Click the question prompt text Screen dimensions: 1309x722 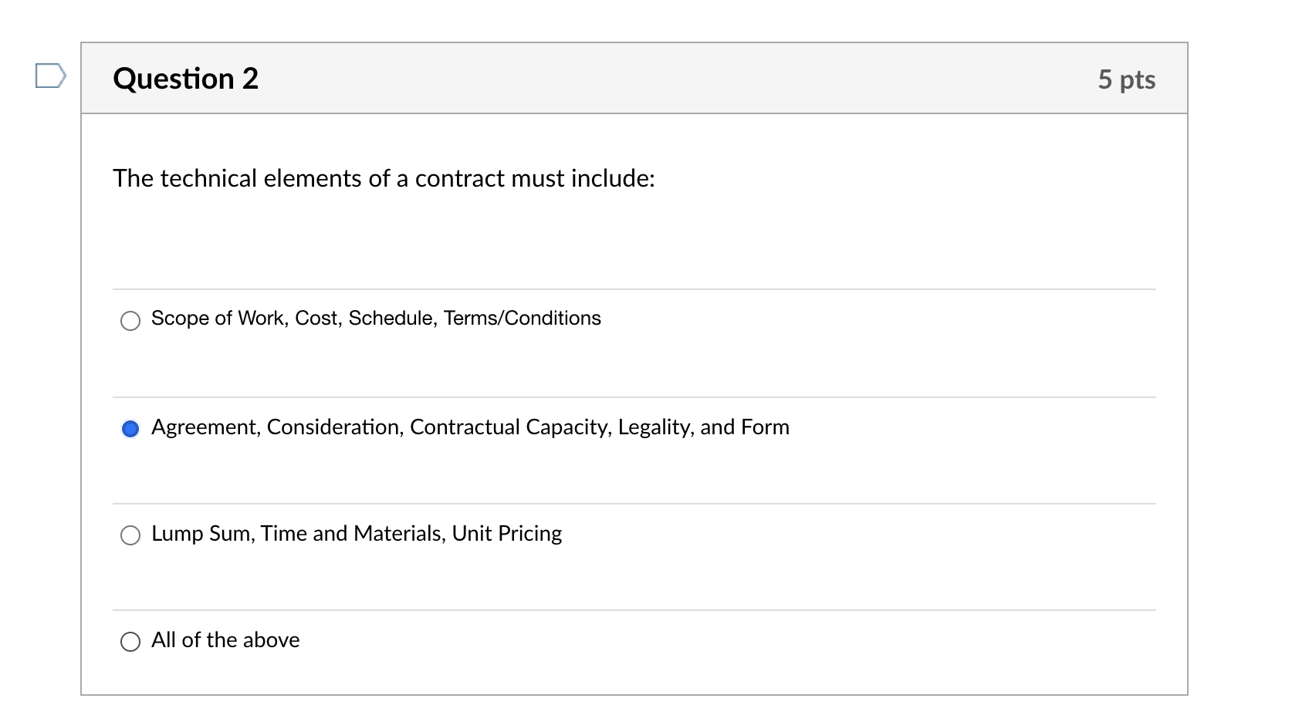[x=384, y=178]
